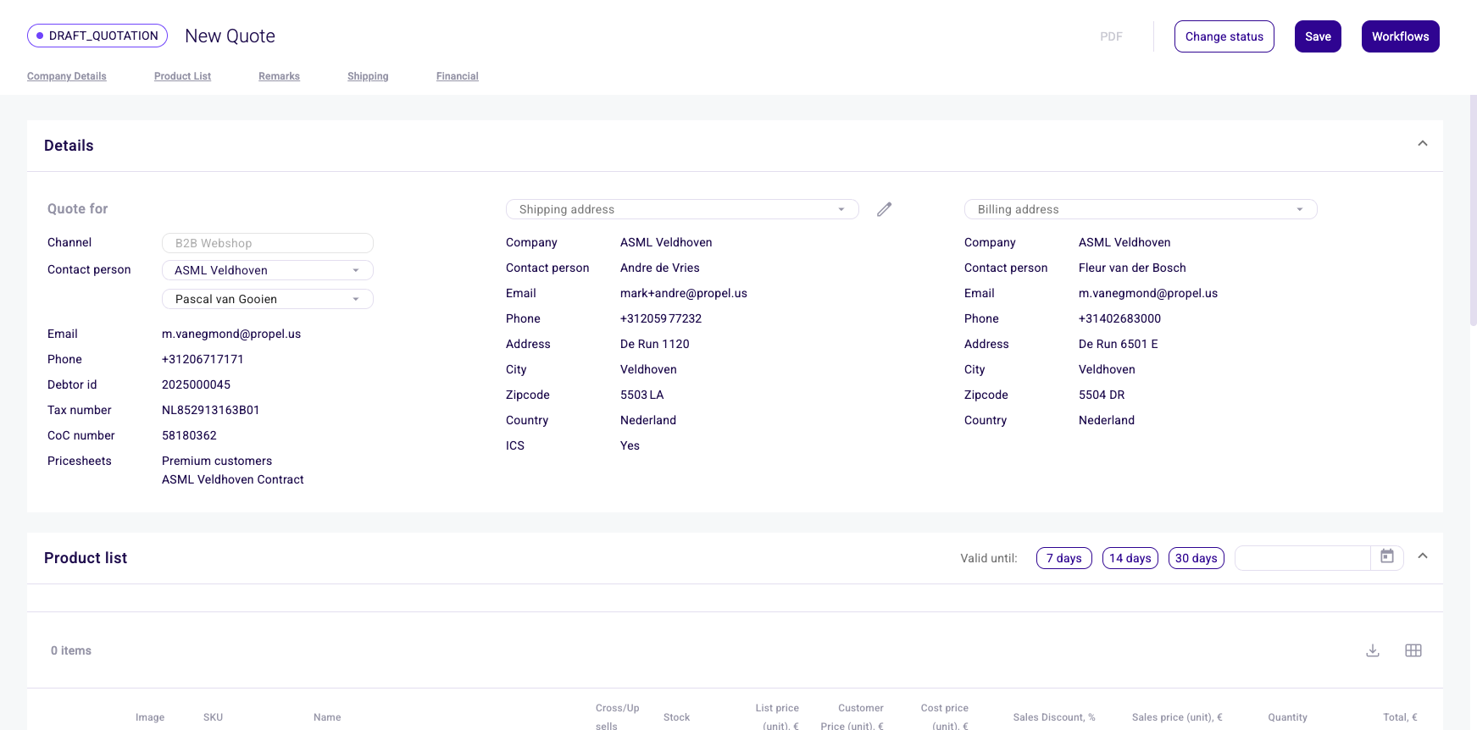The height and width of the screenshot is (730, 1477).
Task: Open the table columns grid icon
Action: 1413,650
